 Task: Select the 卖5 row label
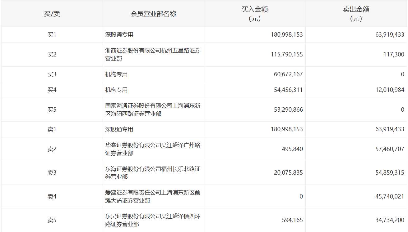52,220
